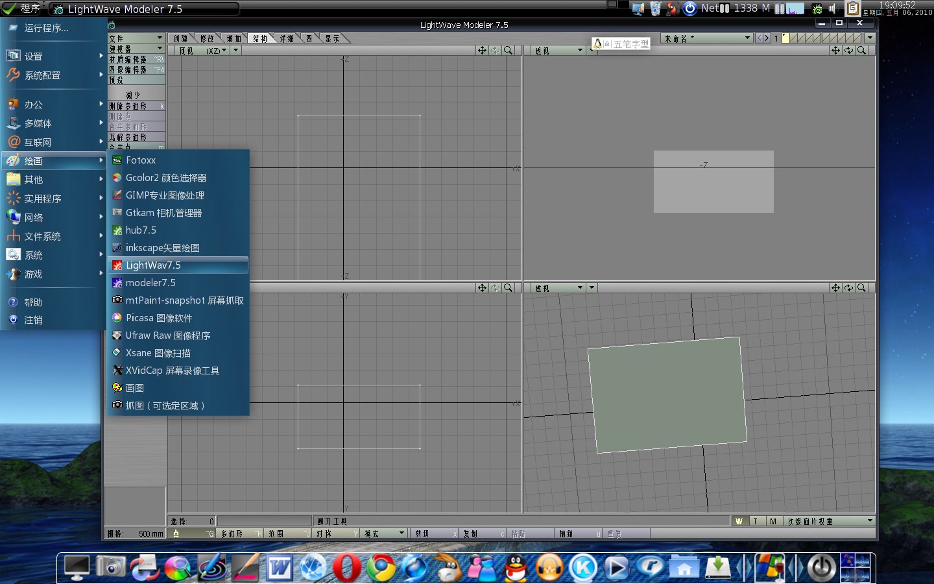Launch Opera from the dock
This screenshot has height=584, width=934.
347,568
